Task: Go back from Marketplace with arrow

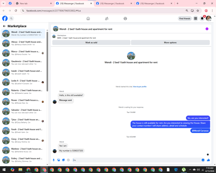Action: point(4,26)
